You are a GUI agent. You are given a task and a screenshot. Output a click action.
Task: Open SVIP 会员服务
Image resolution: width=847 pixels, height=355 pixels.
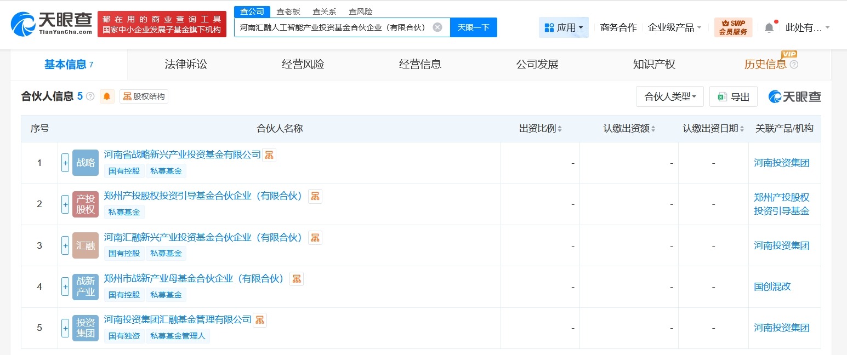coord(733,26)
